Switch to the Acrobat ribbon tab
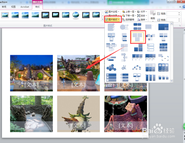The height and width of the screenshot is (143, 185). 25,7
